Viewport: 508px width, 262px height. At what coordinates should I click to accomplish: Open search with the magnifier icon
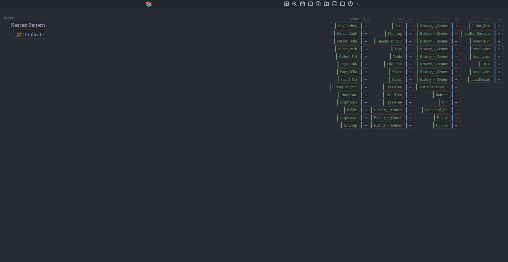[x=295, y=4]
